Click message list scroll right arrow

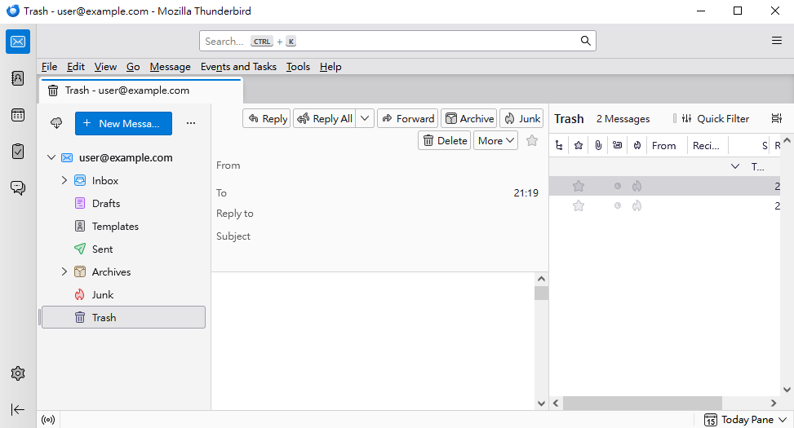[x=774, y=404]
